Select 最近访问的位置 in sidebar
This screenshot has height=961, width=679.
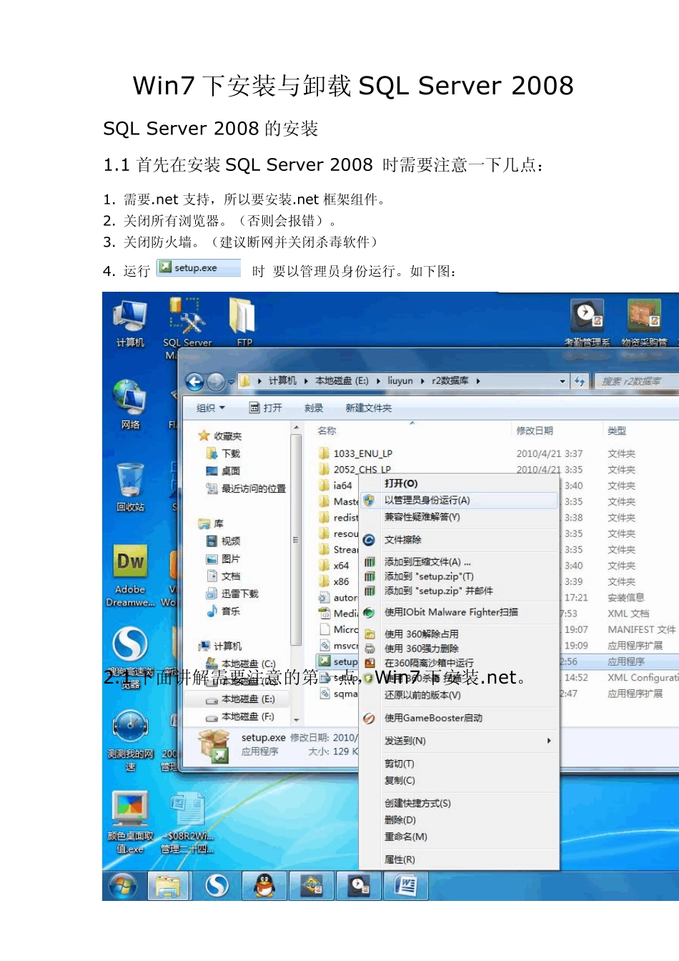246,488
